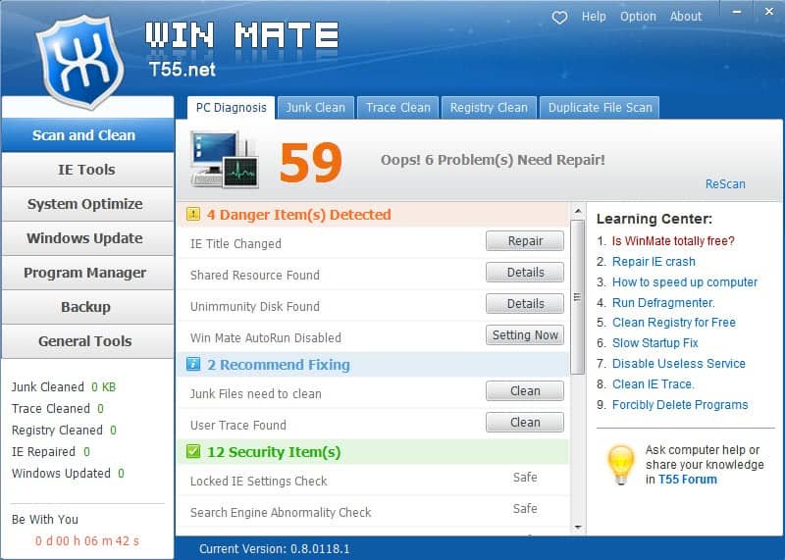Open the T55 Forum link
This screenshot has width=785, height=560.
(688, 480)
